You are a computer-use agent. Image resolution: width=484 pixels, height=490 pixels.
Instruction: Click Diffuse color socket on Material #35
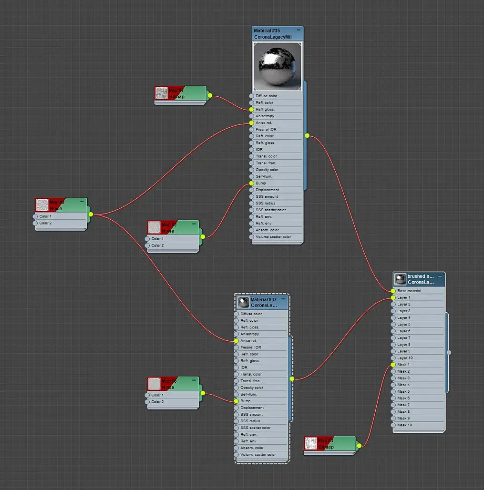click(x=251, y=96)
